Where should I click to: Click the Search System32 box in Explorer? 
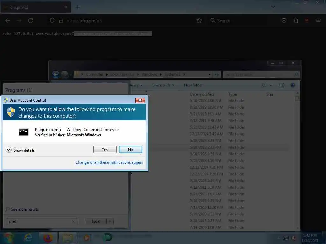point(261,74)
